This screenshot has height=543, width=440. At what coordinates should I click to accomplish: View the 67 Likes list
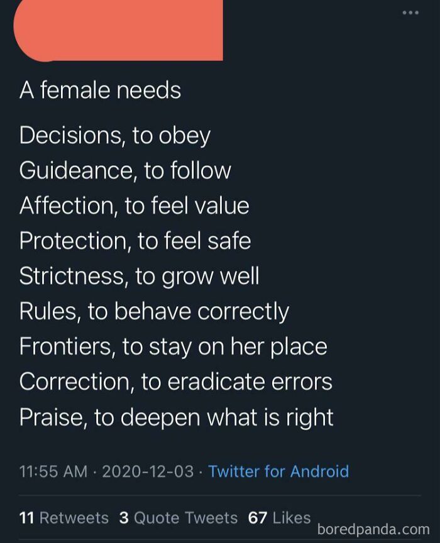click(283, 518)
